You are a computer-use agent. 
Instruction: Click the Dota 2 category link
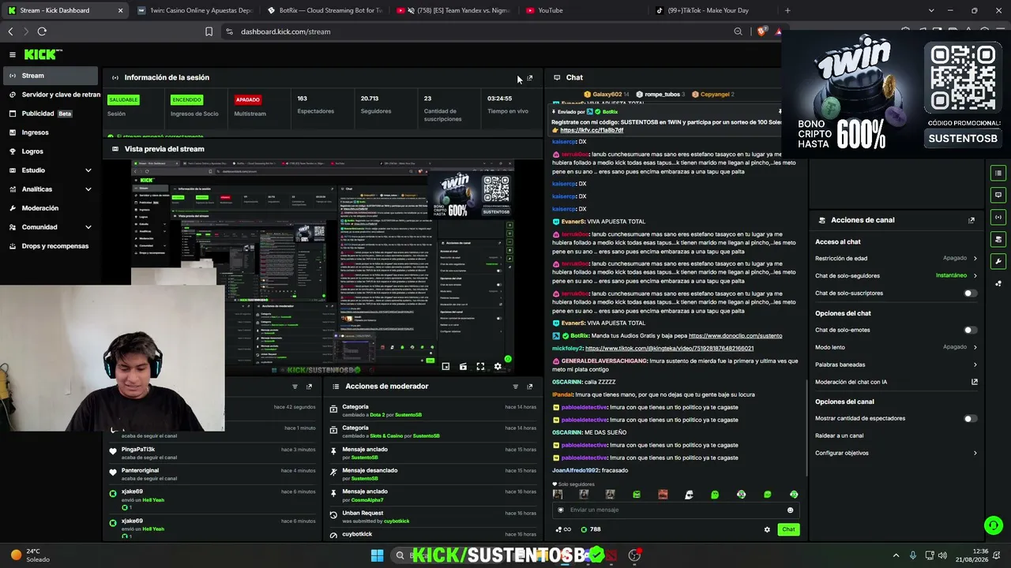[377, 415]
